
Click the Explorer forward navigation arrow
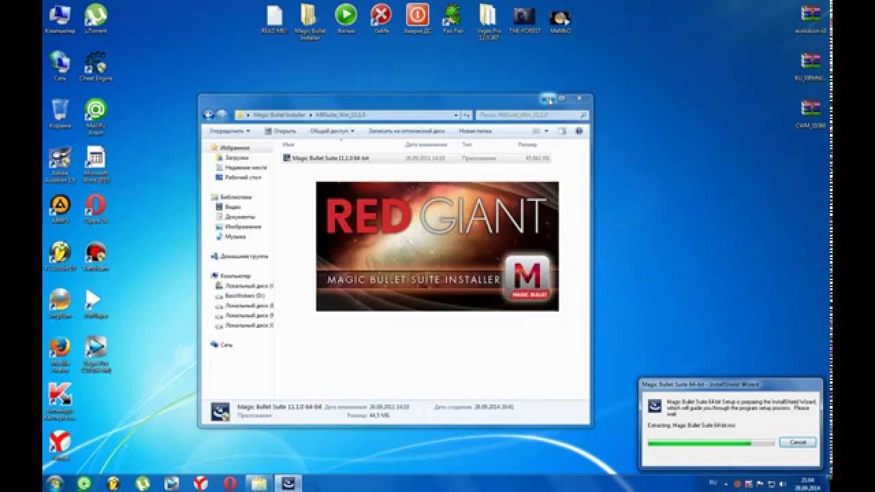click(x=222, y=115)
